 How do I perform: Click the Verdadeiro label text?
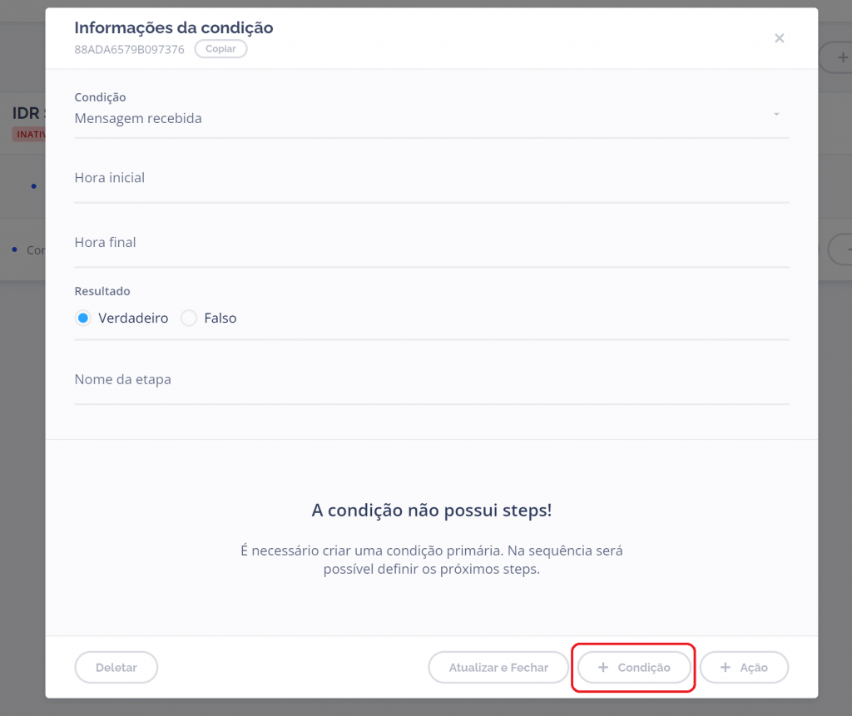(x=133, y=318)
